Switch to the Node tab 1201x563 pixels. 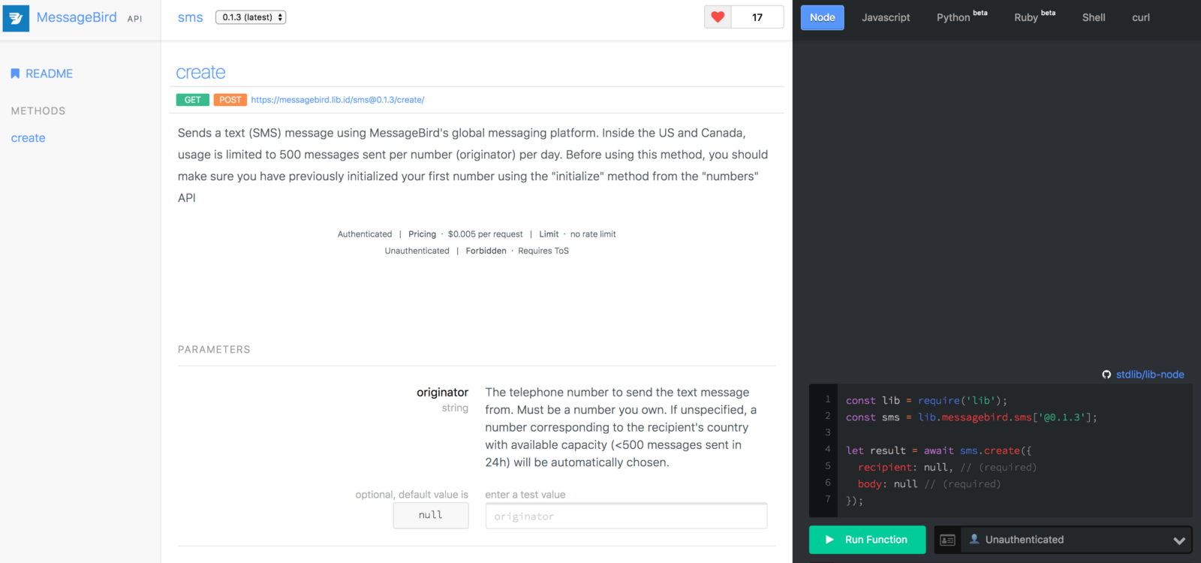(x=822, y=17)
